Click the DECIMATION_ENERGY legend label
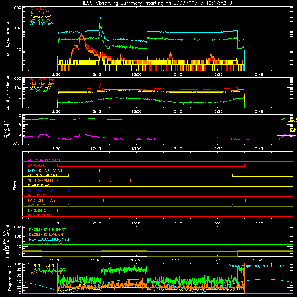 48,229
